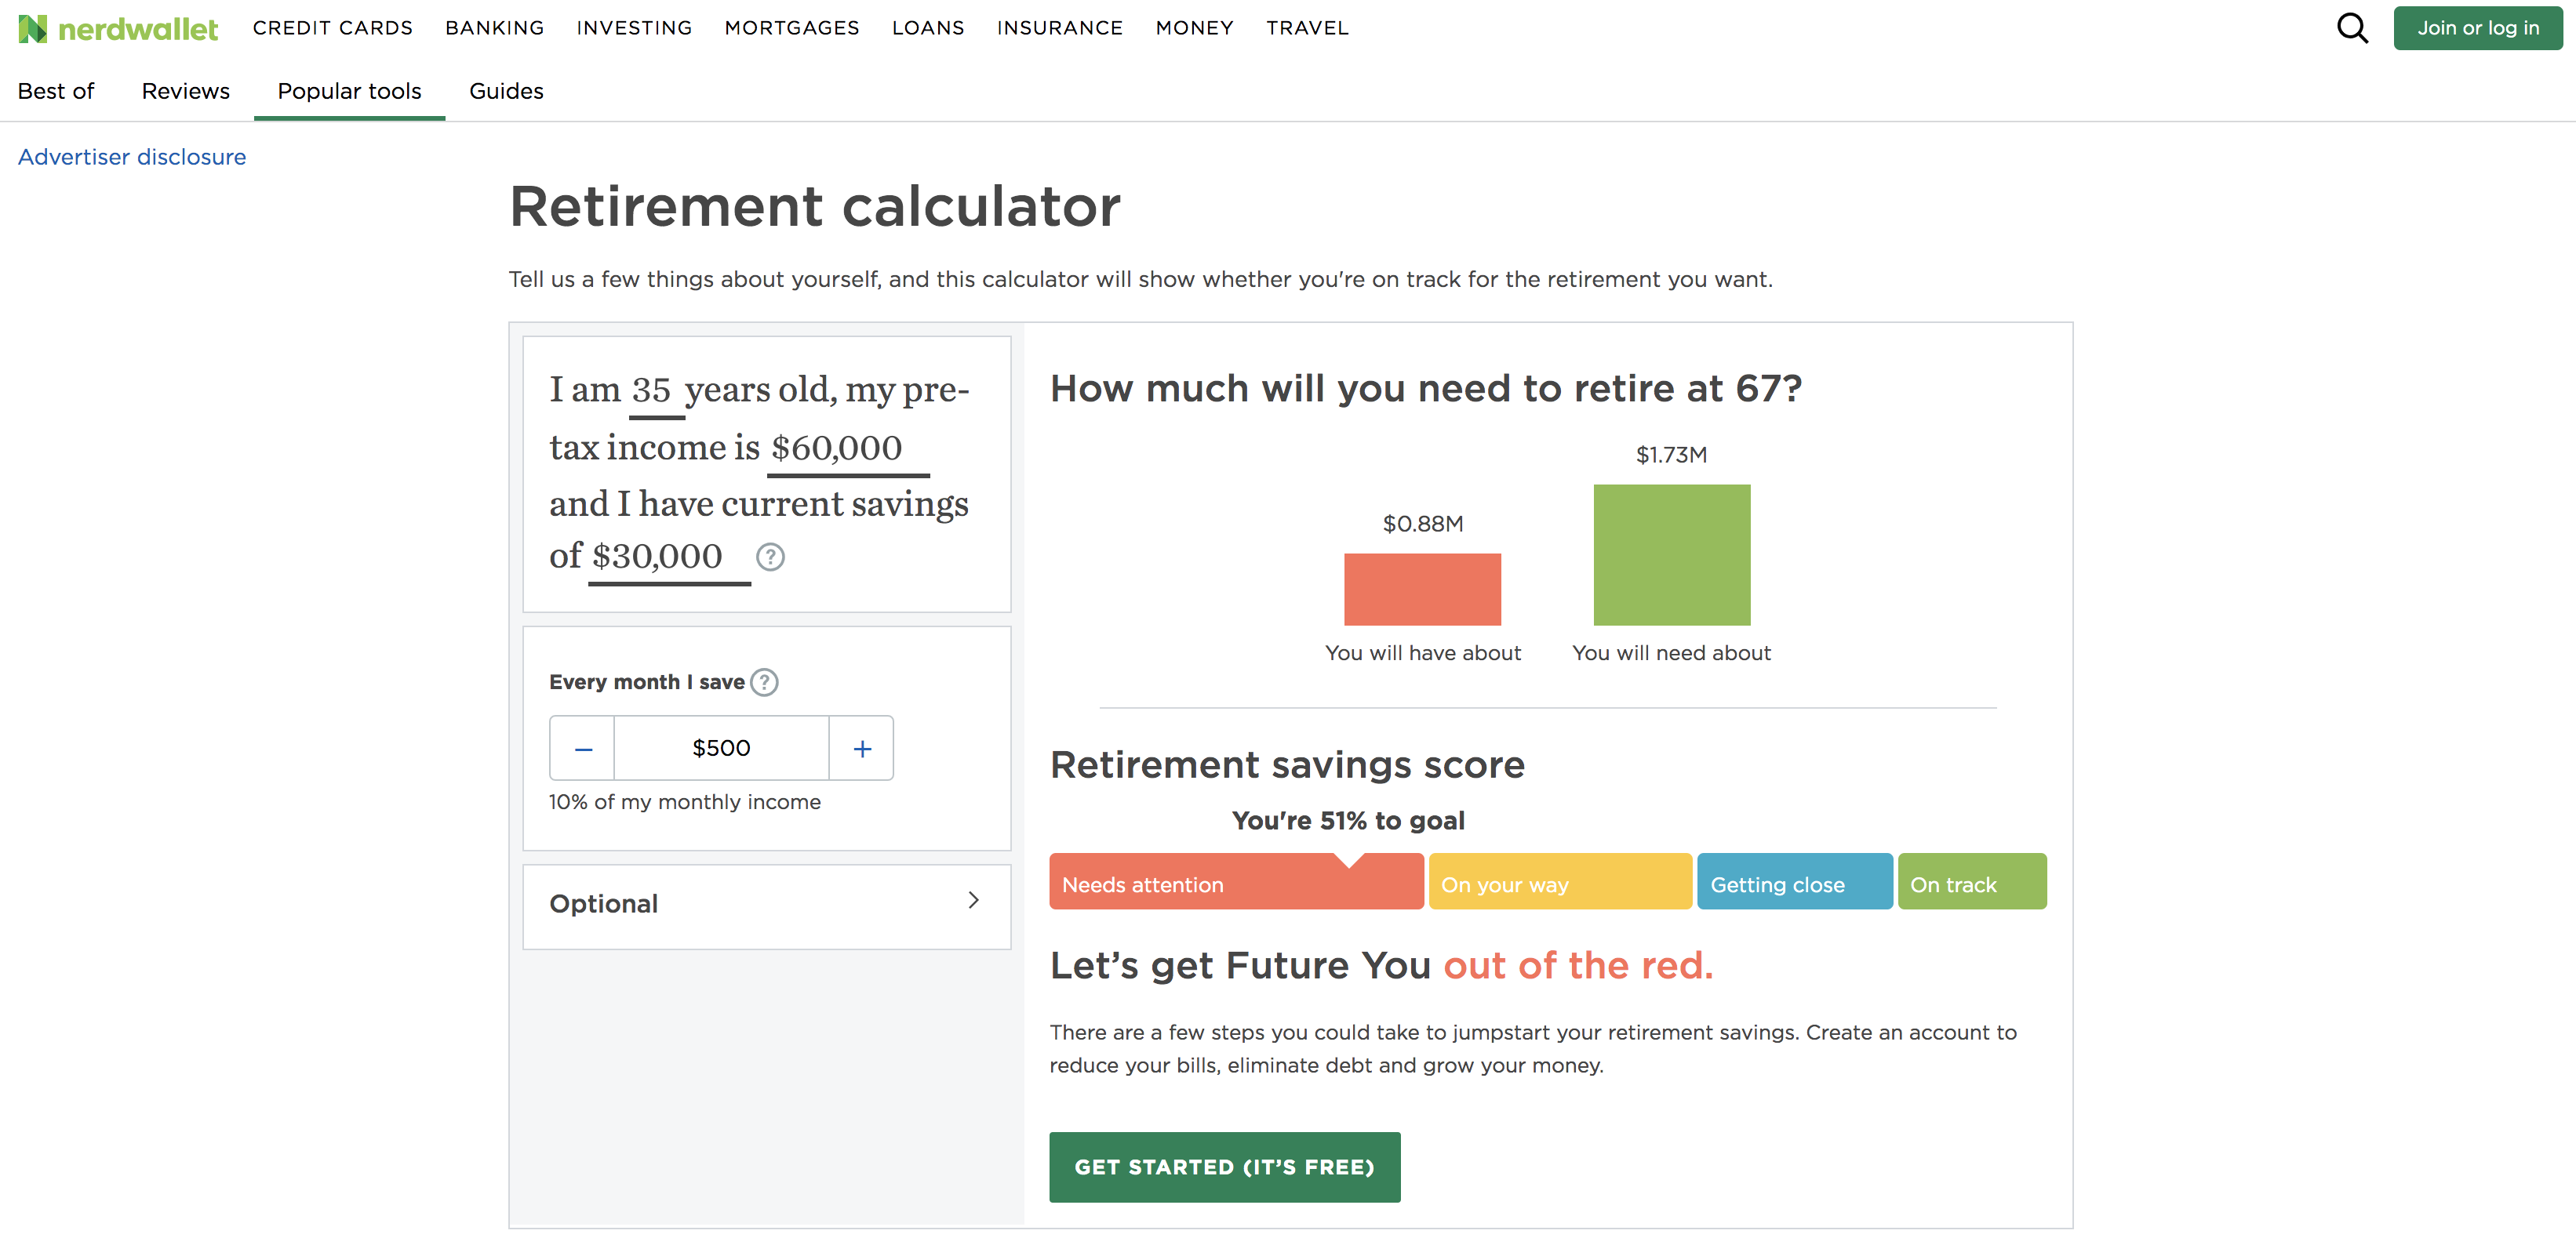The image size is (2576, 1245).
Task: Open the Advertiser disclosure link
Action: click(x=132, y=157)
